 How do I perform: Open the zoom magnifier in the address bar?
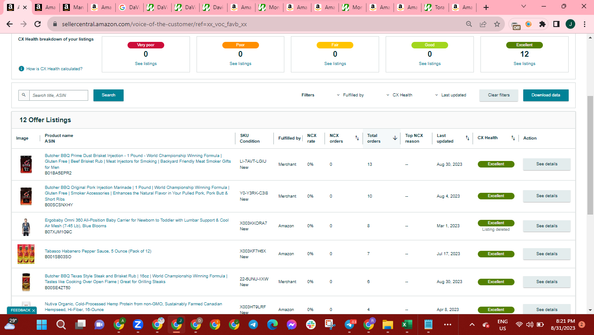(469, 24)
